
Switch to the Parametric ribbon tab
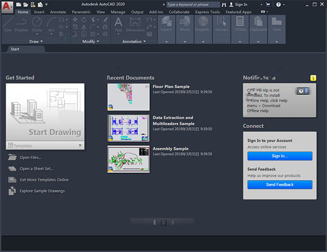[81, 11]
